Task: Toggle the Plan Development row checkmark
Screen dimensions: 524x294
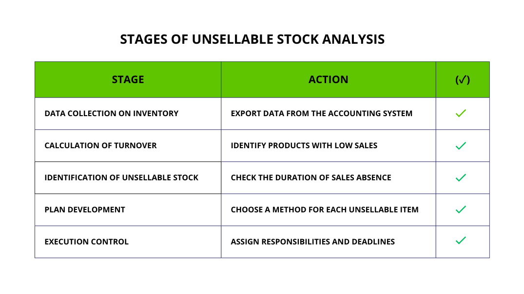Action: point(461,209)
